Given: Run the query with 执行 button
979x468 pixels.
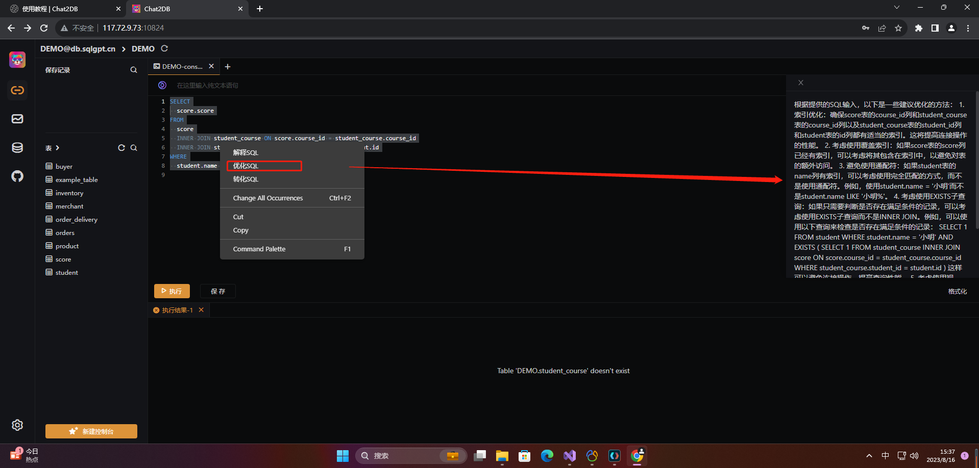Looking at the screenshot, I should (172, 291).
